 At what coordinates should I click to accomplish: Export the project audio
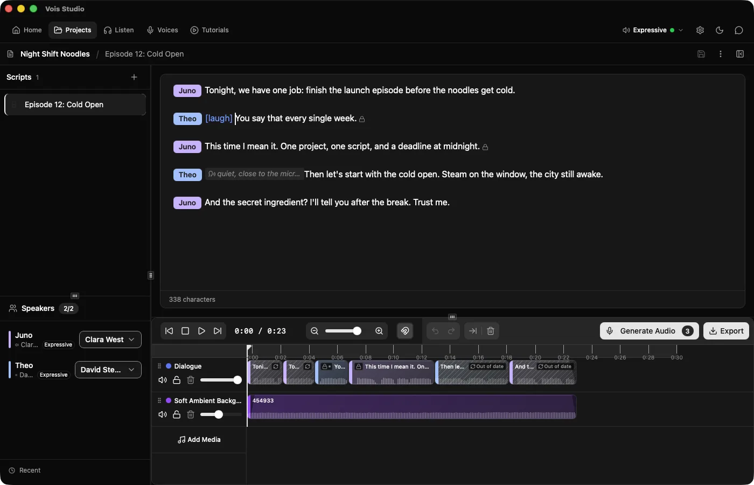(726, 331)
